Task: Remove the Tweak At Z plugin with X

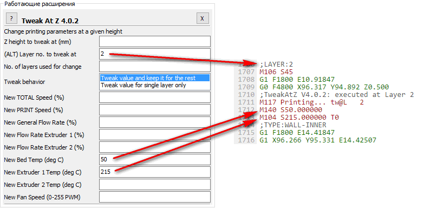Action: click(203, 18)
